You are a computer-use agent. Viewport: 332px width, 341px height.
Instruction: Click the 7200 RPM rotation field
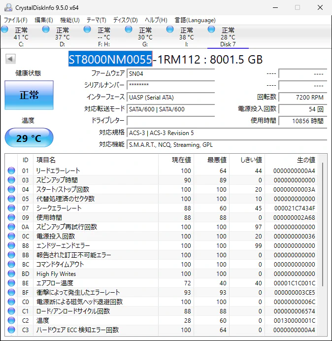pyautogui.click(x=303, y=97)
